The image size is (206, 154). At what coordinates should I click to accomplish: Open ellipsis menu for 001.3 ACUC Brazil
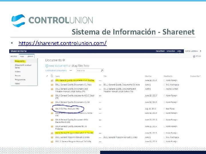100,96
